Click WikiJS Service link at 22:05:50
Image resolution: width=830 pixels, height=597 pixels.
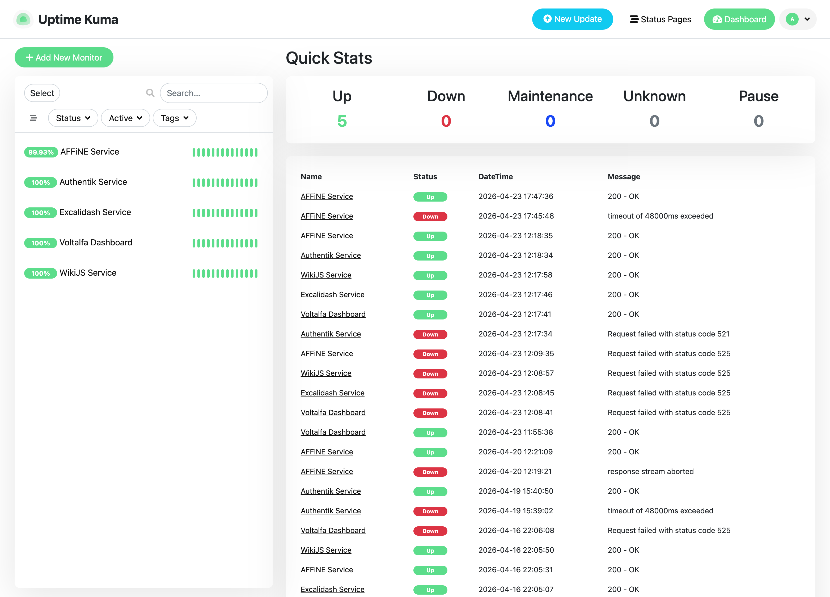(x=326, y=550)
